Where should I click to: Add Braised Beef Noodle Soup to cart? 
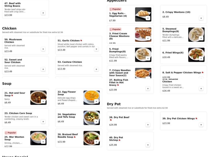[96, 141]
